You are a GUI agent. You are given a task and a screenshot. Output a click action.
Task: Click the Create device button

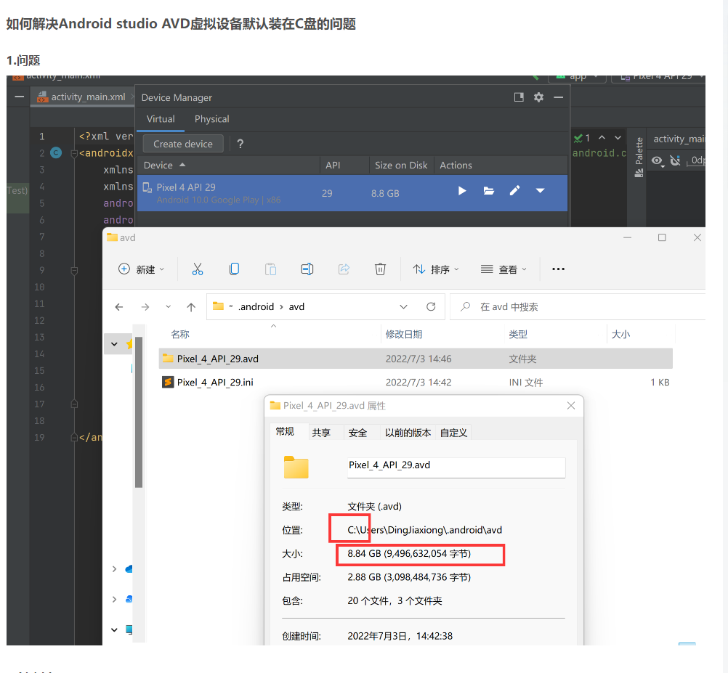(x=183, y=144)
